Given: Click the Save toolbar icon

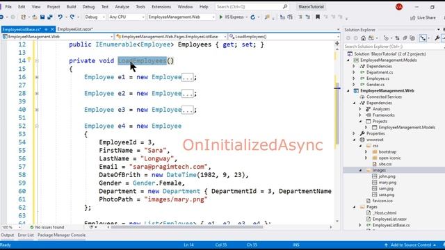Looking at the screenshot, I should (42, 17).
